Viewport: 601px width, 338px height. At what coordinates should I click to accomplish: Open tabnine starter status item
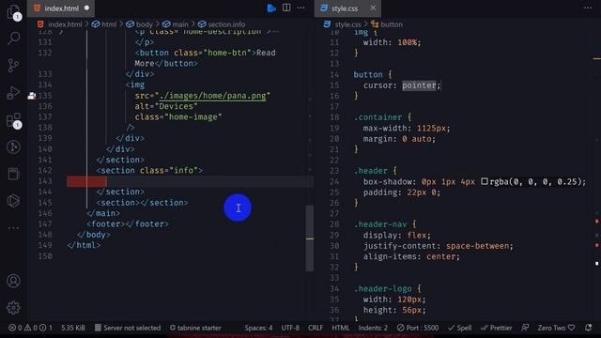[x=195, y=328]
